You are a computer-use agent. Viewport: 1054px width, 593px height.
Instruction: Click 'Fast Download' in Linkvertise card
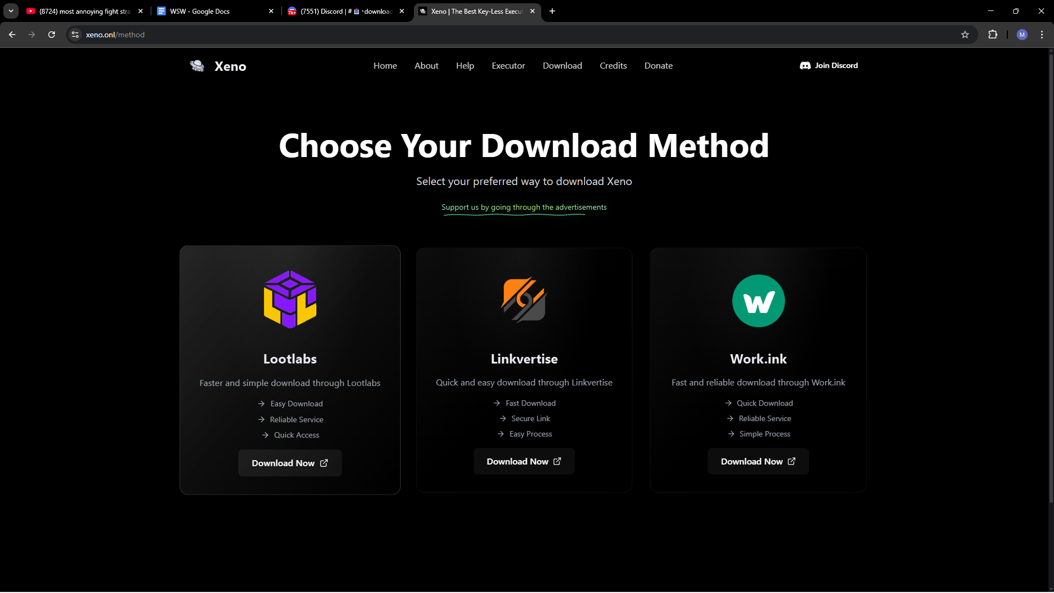tap(530, 403)
